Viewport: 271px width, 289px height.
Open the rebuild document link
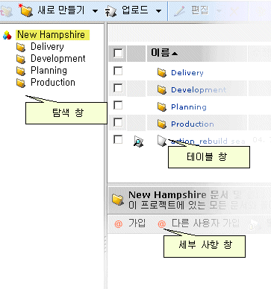pos(208,141)
